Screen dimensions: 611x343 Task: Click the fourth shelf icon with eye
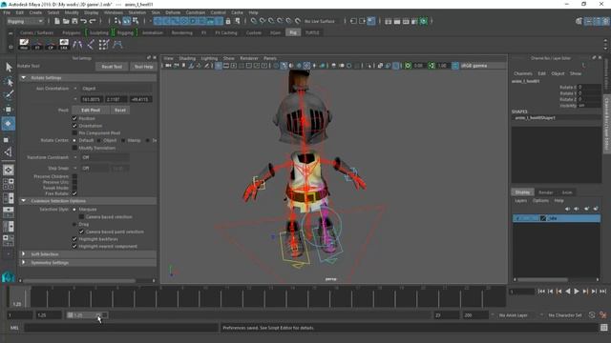click(64, 45)
